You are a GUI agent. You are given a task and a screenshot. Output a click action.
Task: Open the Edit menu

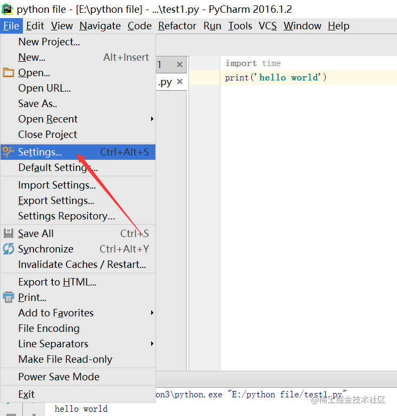pyautogui.click(x=35, y=26)
